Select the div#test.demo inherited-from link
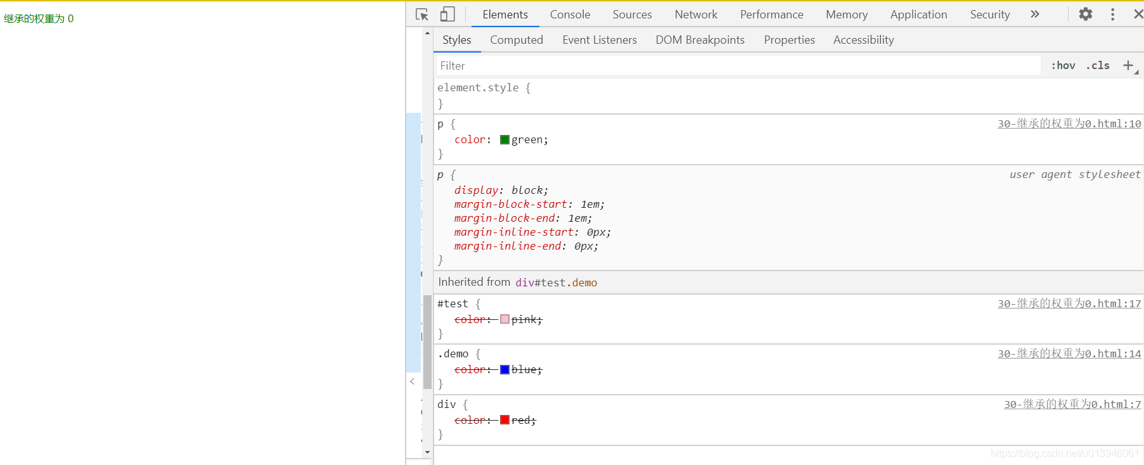 (x=556, y=283)
